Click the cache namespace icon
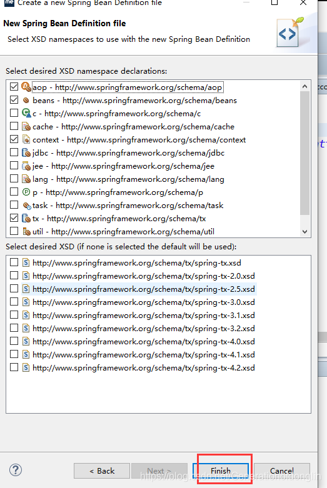 pyautogui.click(x=26, y=126)
